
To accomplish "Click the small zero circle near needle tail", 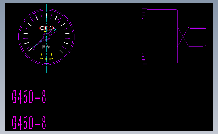I will pyautogui.click(x=34, y=48).
